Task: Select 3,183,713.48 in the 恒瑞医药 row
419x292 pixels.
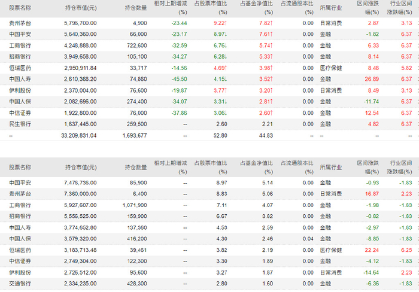Action: [x=80, y=250]
